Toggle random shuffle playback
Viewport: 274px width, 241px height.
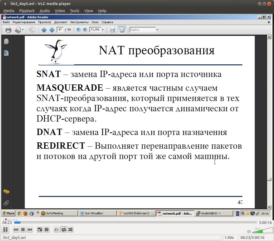(x=70, y=229)
